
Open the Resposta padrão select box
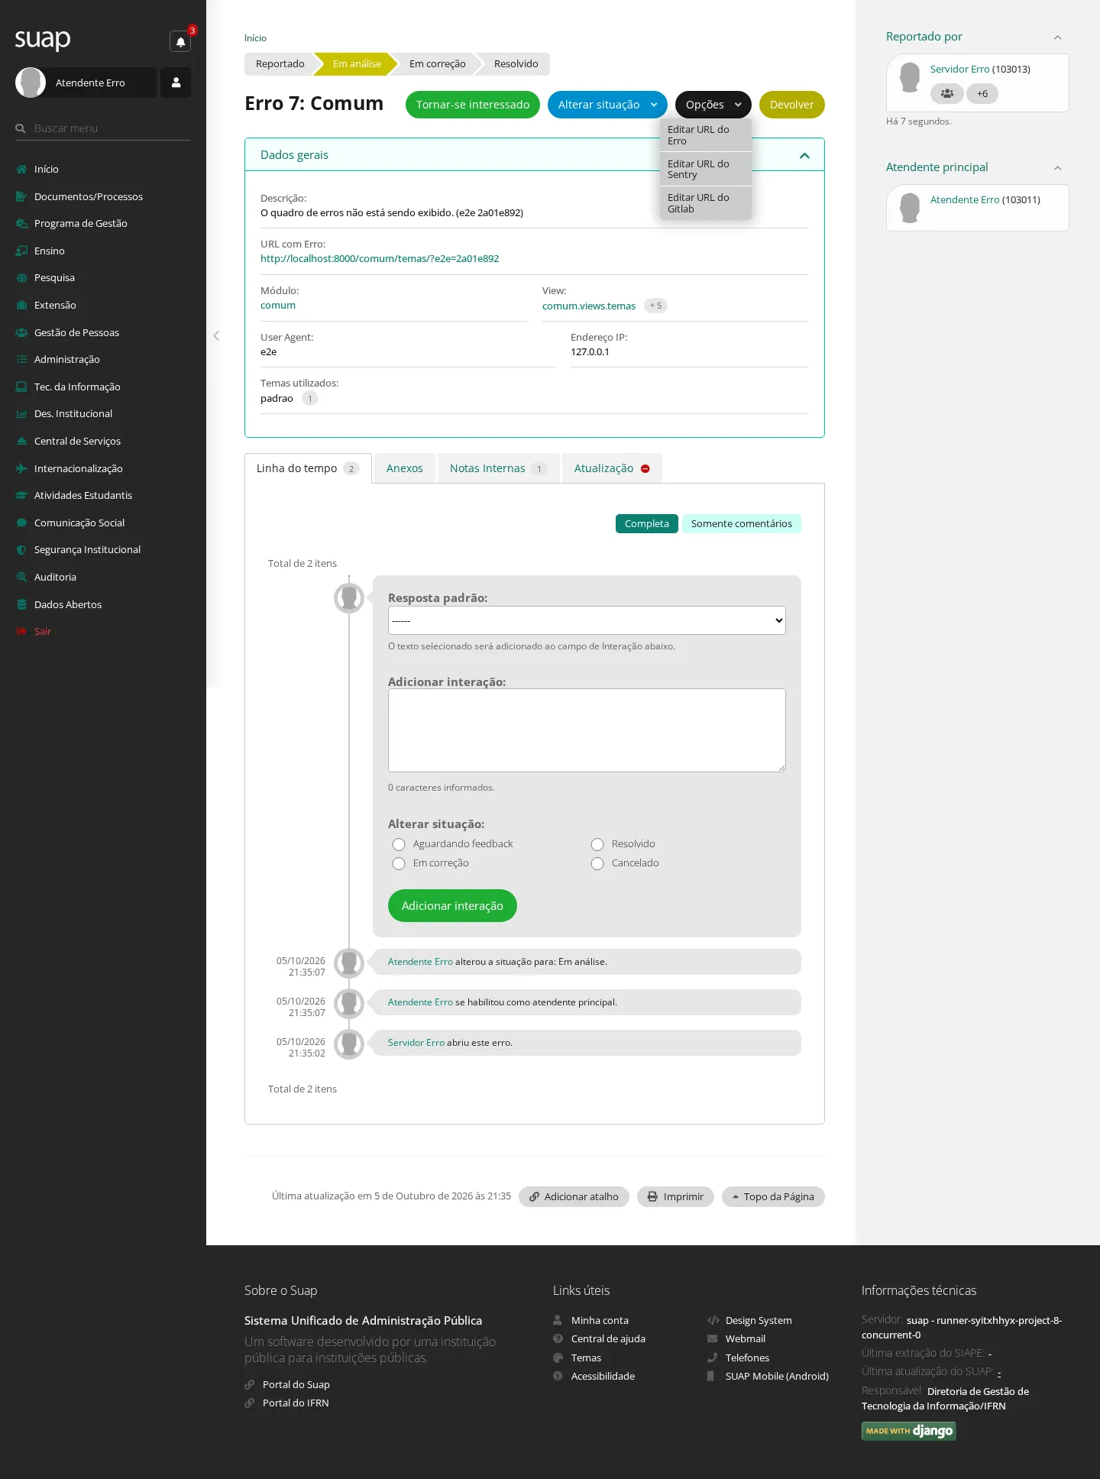point(587,620)
